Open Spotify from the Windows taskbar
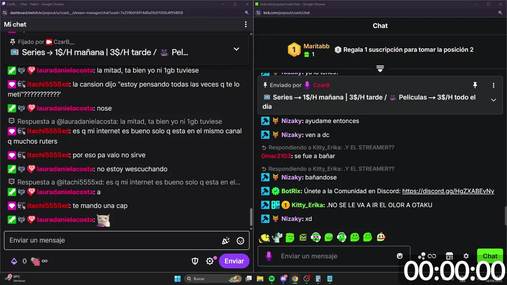 (271, 279)
